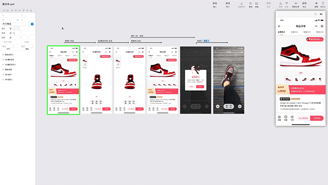Align selection to vertical middle
328x185 pixels.
pyautogui.click(x=27, y=10)
